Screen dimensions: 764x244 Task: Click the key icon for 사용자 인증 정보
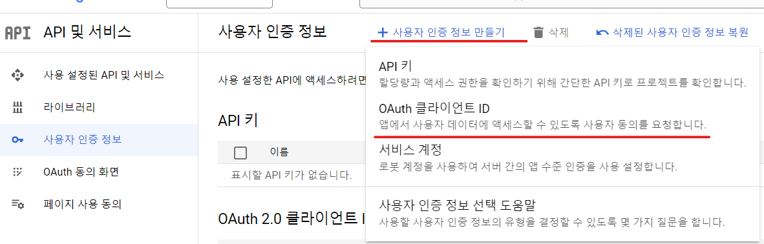(17, 140)
